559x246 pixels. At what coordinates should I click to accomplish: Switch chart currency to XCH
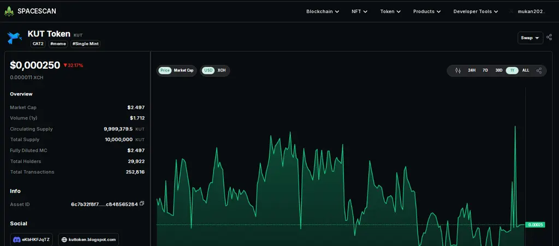222,70
